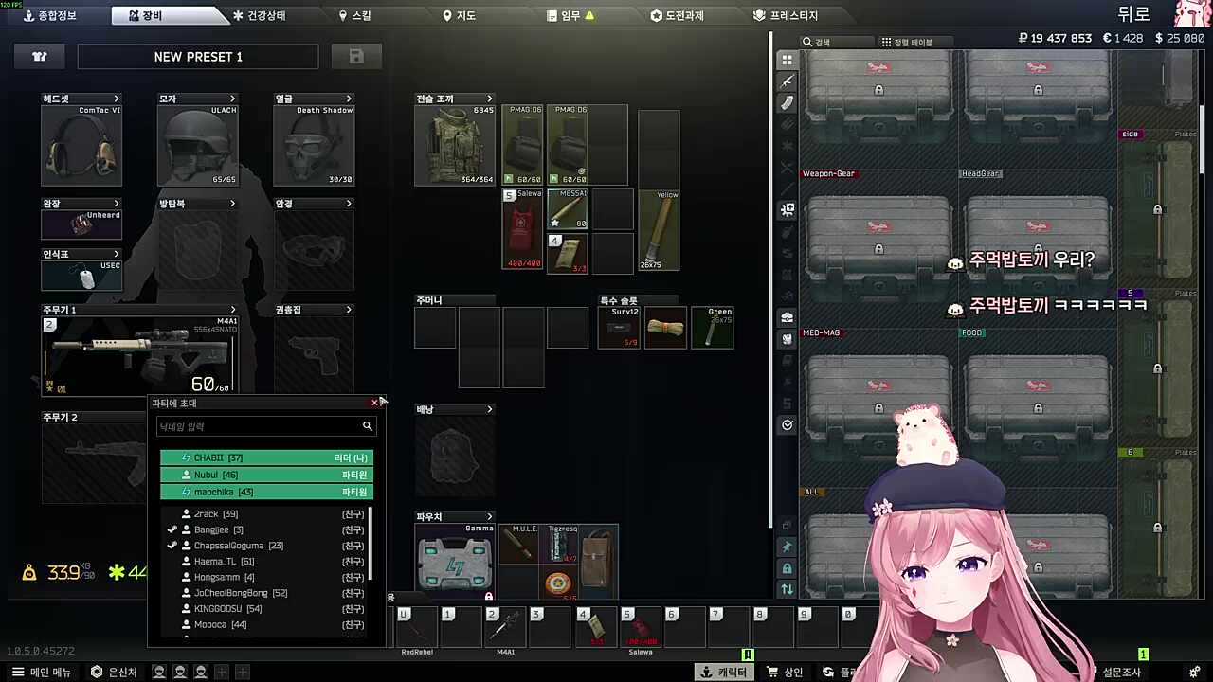Click the ULACH helmet item
Image resolution: width=1213 pixels, height=682 pixels.
tap(197, 145)
